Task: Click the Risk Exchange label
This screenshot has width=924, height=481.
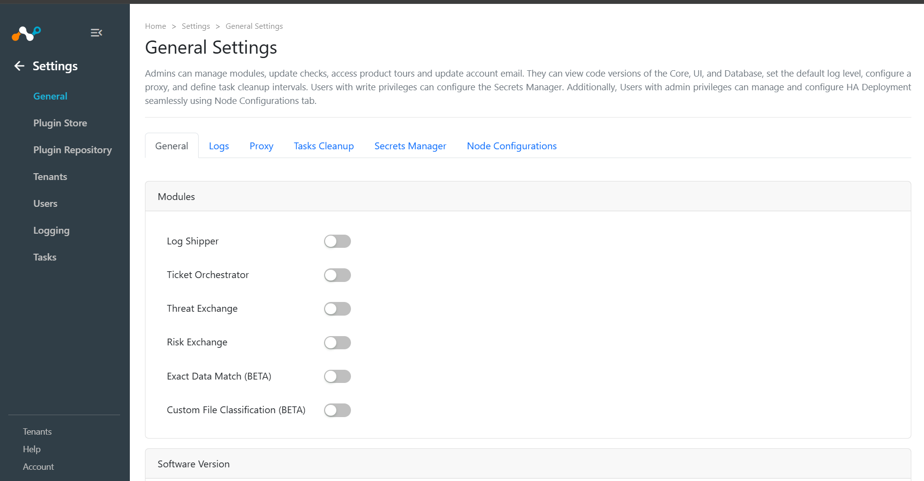Action: pyautogui.click(x=197, y=342)
